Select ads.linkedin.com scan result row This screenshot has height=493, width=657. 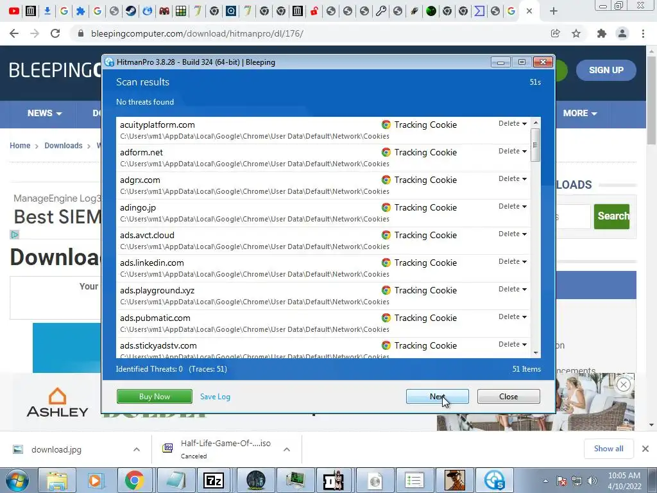323,268
